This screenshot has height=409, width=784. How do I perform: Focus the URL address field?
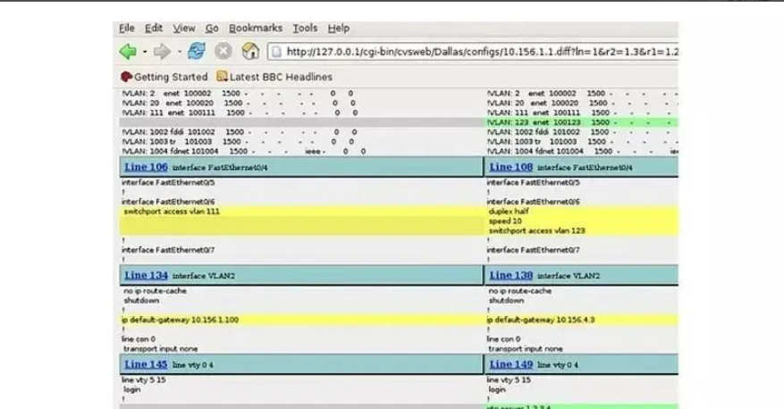click(x=473, y=52)
